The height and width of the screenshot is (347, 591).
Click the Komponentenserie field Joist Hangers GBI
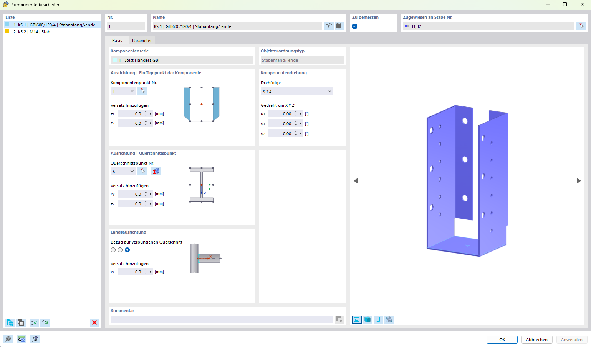[x=182, y=60]
